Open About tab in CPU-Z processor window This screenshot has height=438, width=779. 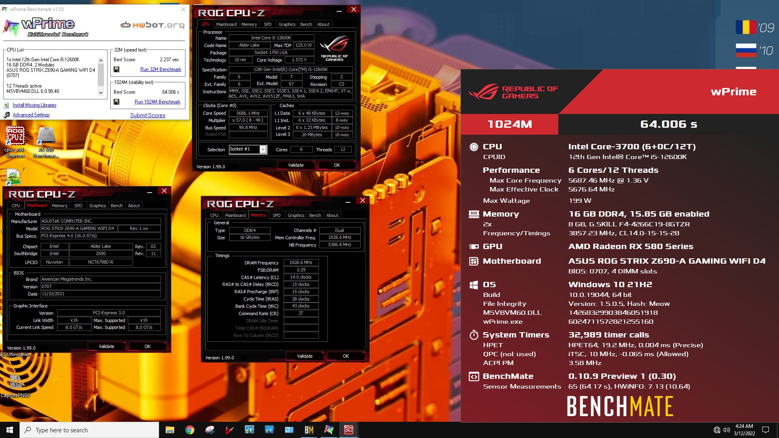point(323,24)
